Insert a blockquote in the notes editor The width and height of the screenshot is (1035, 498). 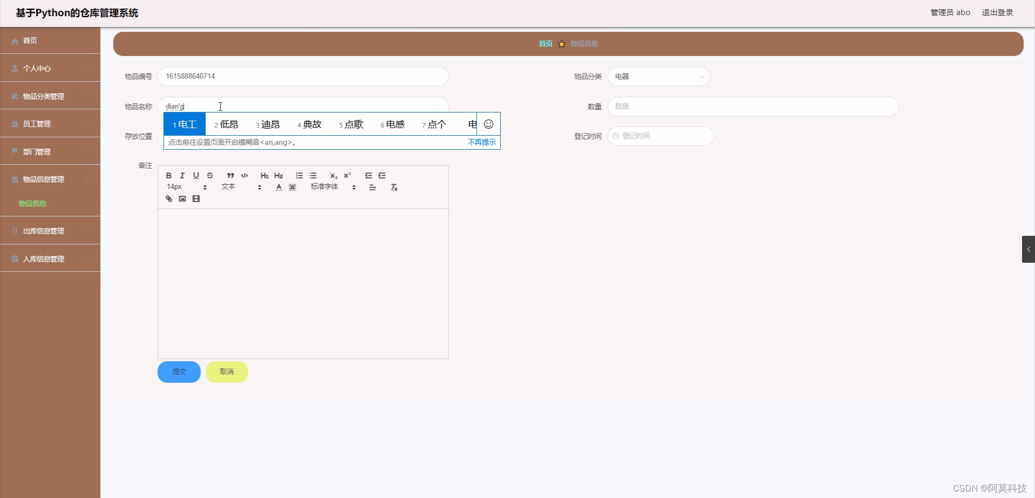click(x=230, y=176)
